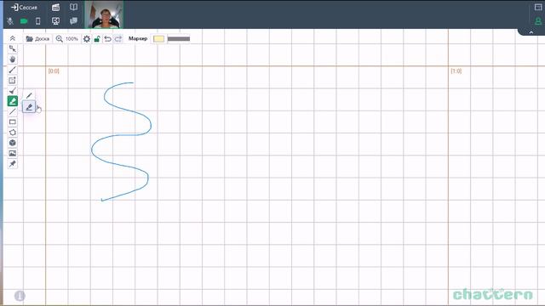Toggle the green board lock
The height and width of the screenshot is (306, 545).
pos(97,39)
